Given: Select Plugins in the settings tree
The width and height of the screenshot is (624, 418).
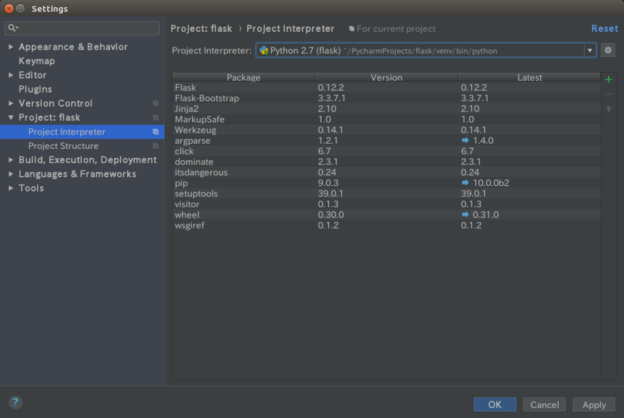Looking at the screenshot, I should tap(35, 89).
